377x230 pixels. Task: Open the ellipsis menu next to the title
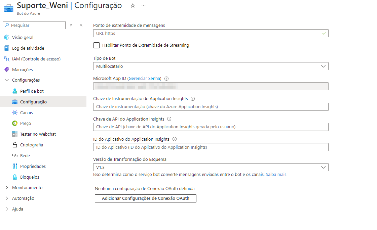pos(143,6)
